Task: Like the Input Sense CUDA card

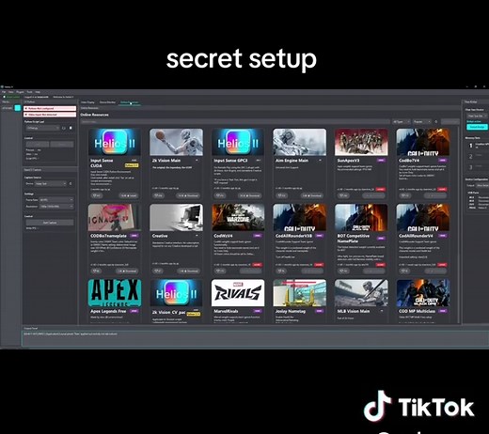Action: point(97,195)
